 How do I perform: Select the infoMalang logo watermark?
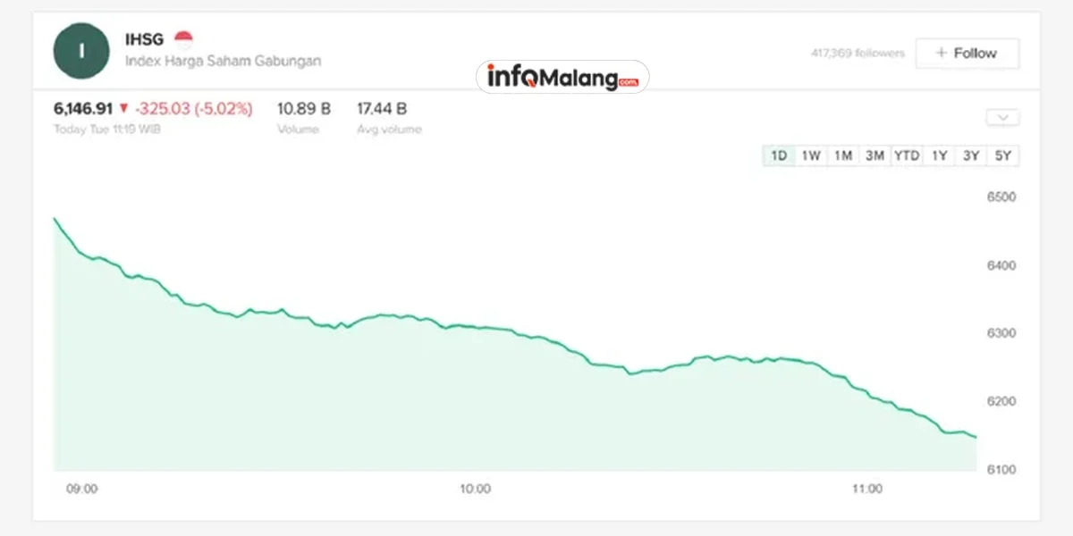(562, 76)
